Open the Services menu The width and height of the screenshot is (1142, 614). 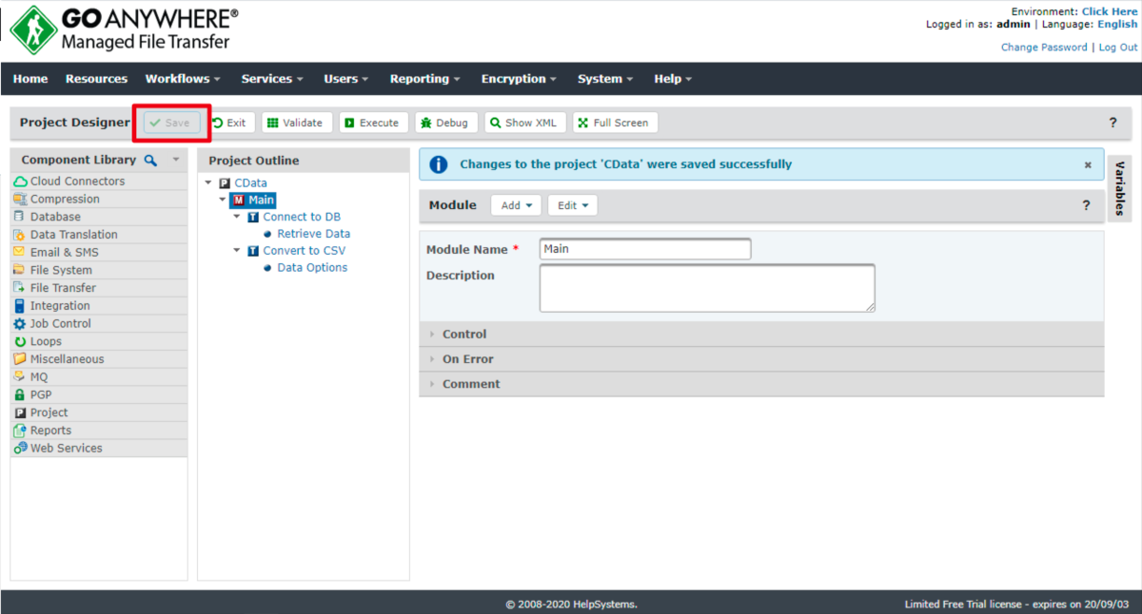272,79
